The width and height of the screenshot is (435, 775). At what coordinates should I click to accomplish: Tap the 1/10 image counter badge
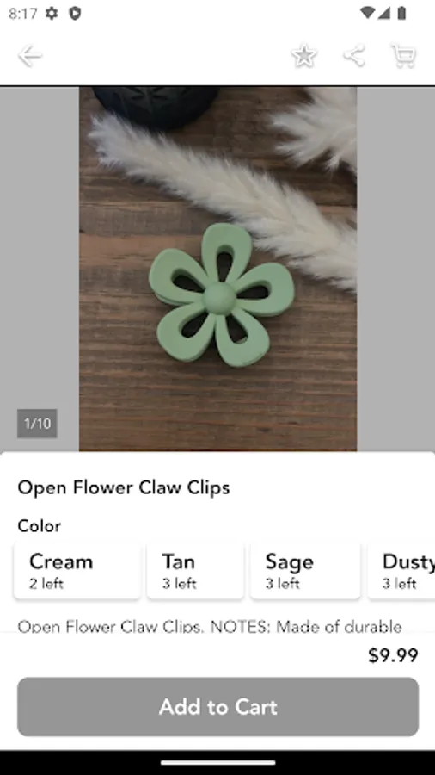pos(37,424)
